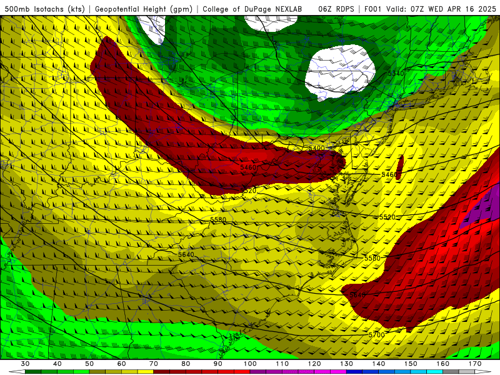Image resolution: width=500 pixels, height=375 pixels.
Task: Click the large white light-wind oval on the map
Action: pyautogui.click(x=340, y=71)
